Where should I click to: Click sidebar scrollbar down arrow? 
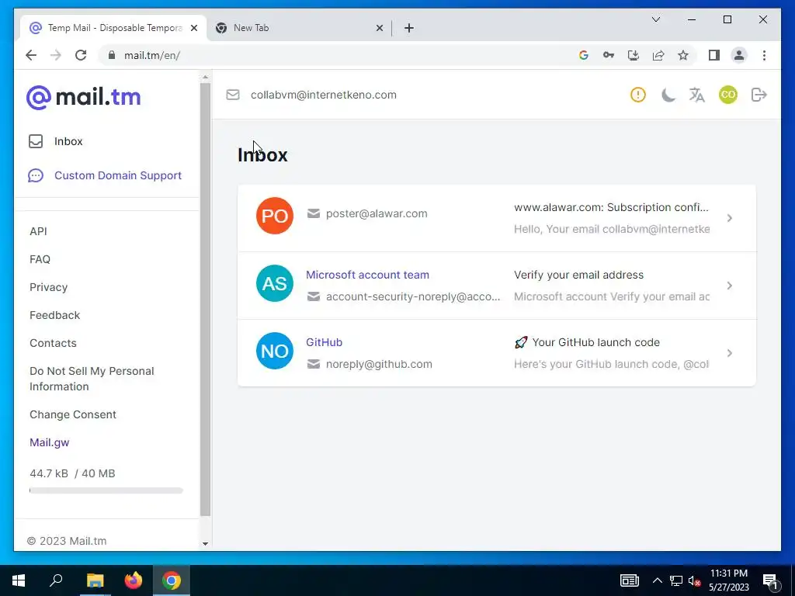click(x=205, y=543)
